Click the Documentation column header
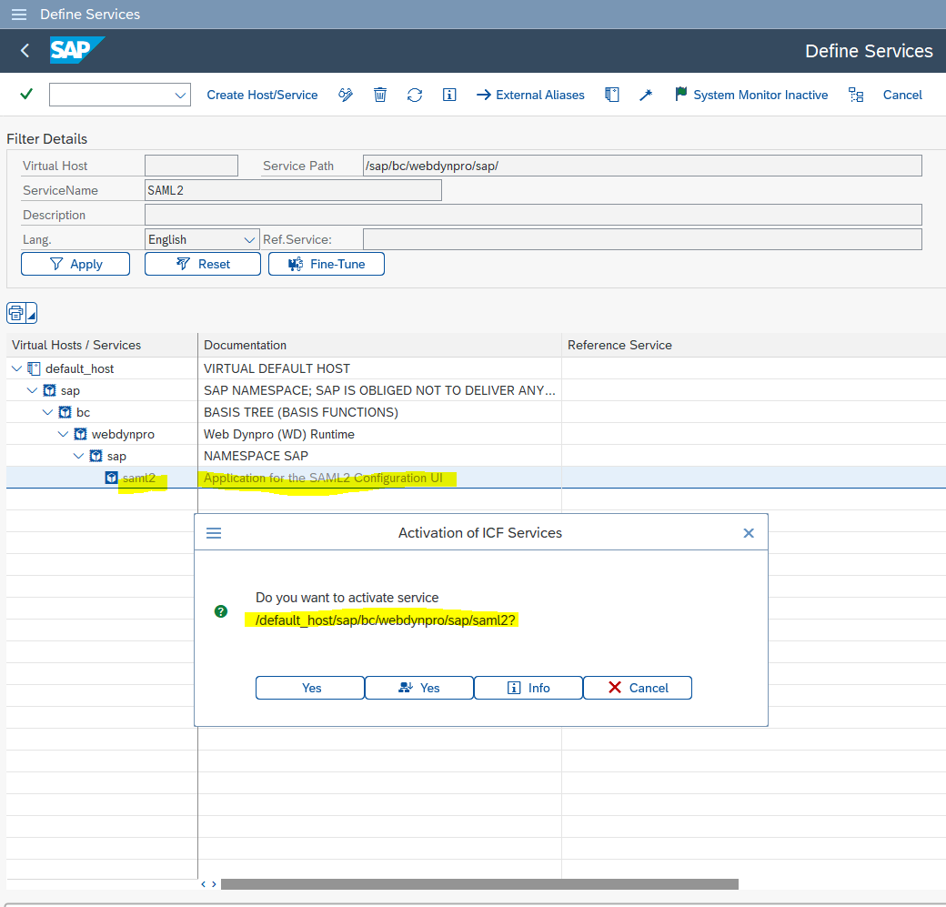This screenshot has height=907, width=946. click(380, 345)
